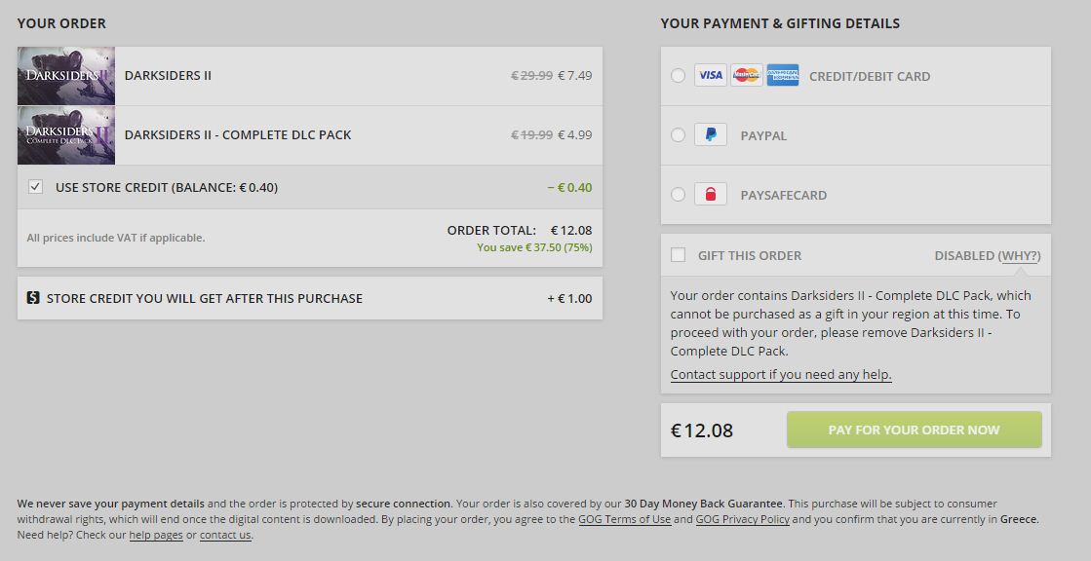Tick the Gift This Order checkbox

(x=678, y=254)
